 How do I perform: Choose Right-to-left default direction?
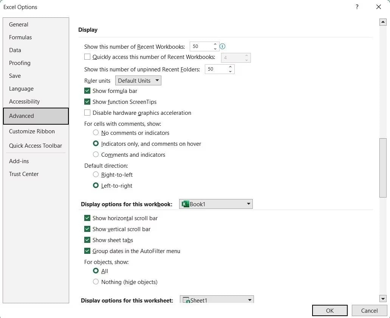[x=96, y=174]
